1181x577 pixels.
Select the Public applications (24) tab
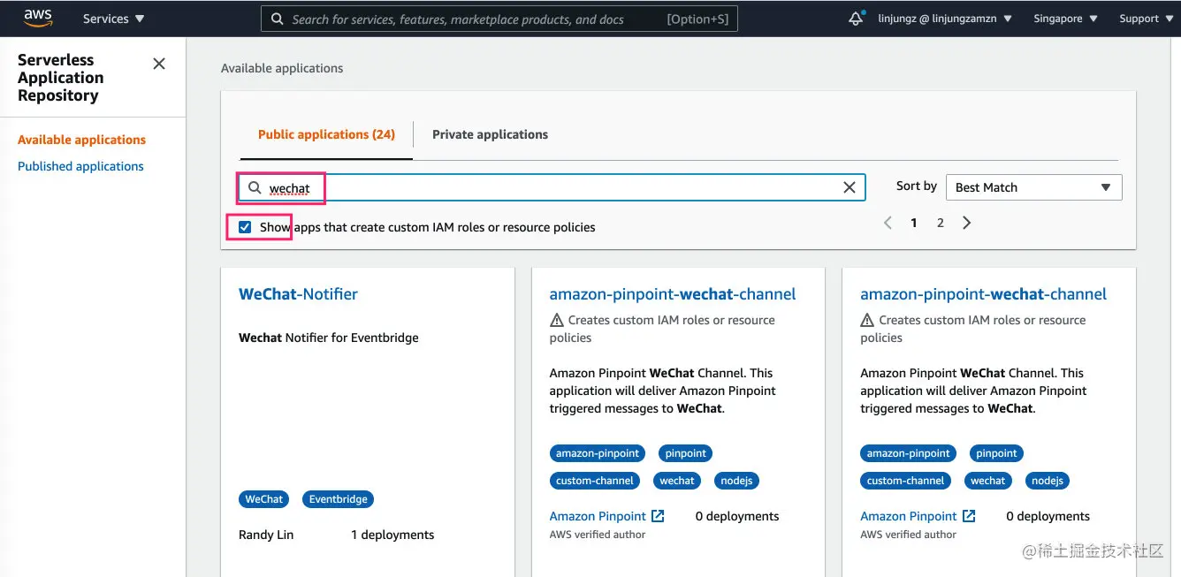point(326,134)
